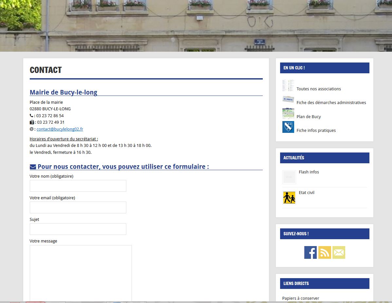Click the town hall banner photo
Viewport: 392px width, 303px height.
pyautogui.click(x=196, y=26)
